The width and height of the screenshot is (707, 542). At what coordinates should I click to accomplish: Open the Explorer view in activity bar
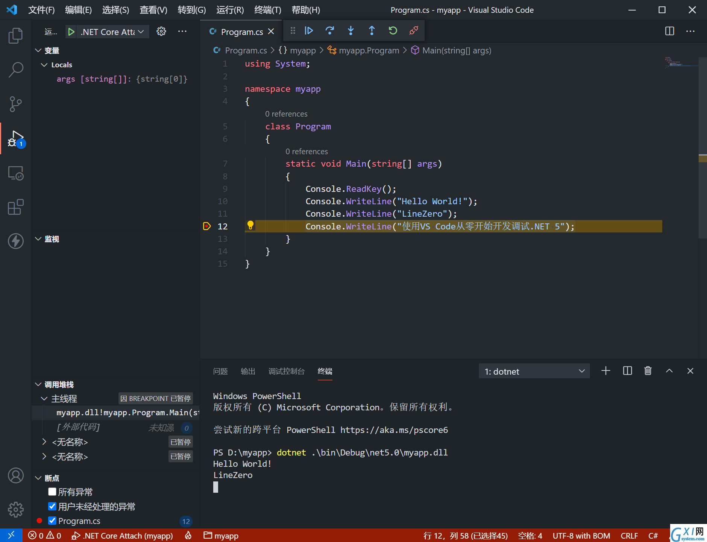click(x=15, y=36)
